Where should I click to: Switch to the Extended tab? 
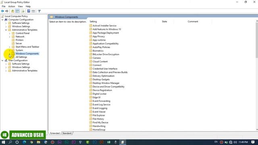[55, 133]
